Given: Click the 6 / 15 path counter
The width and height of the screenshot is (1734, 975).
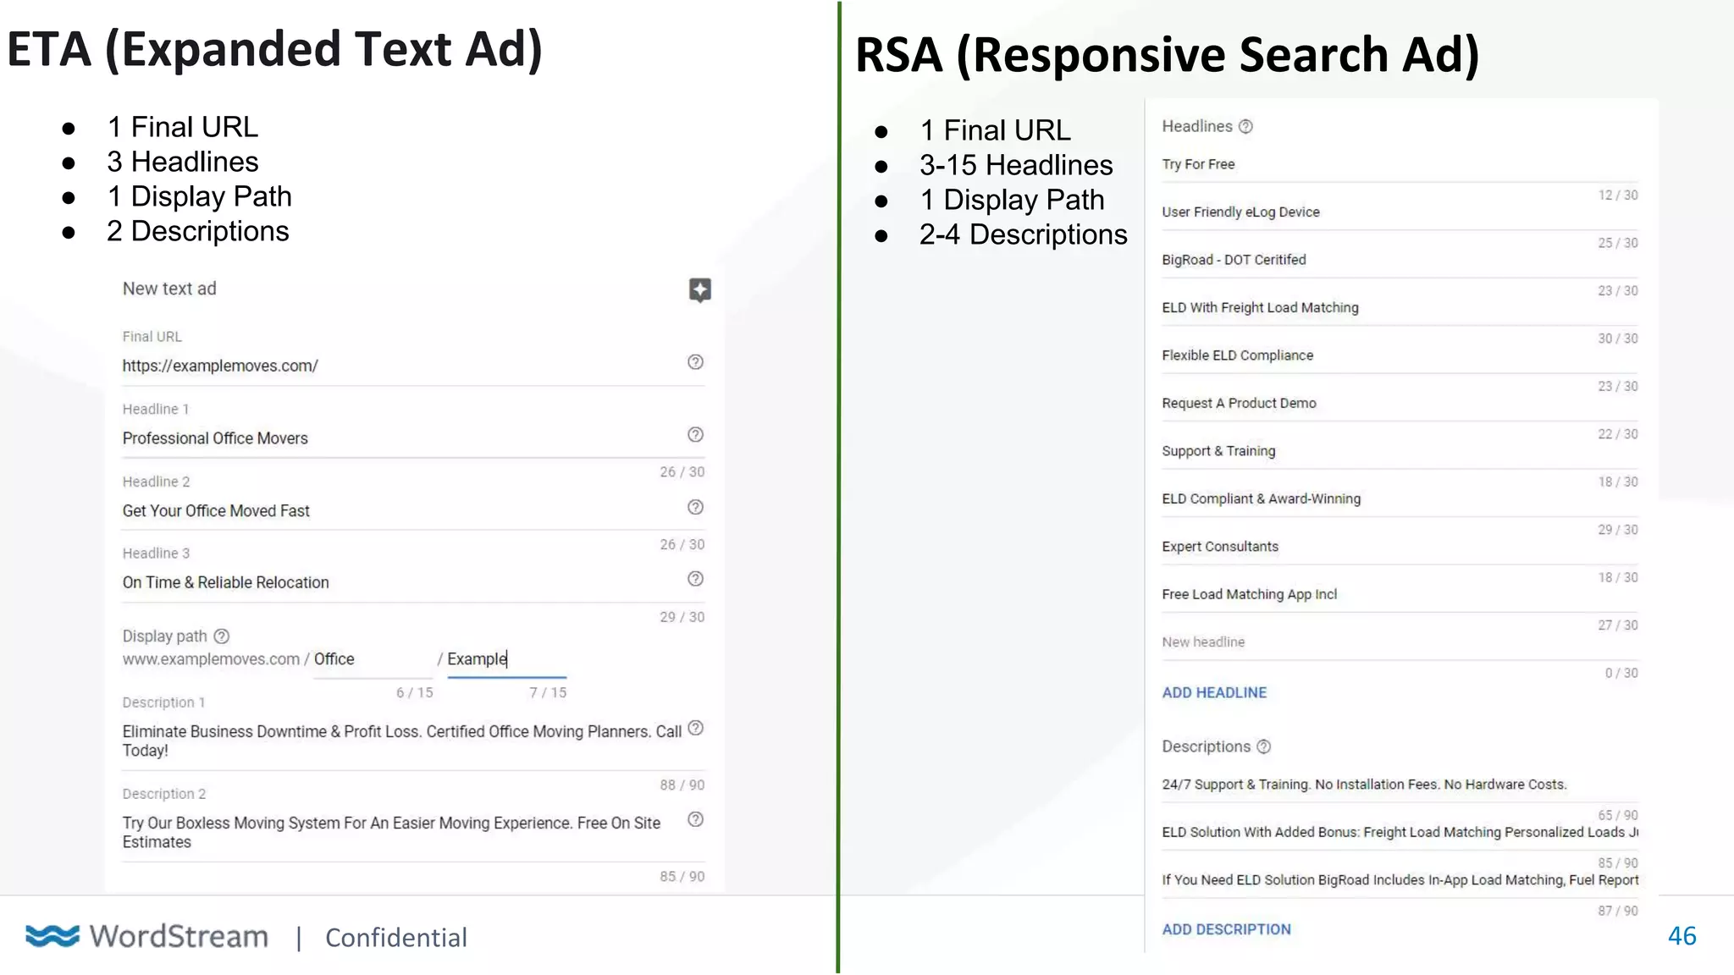Looking at the screenshot, I should point(414,692).
